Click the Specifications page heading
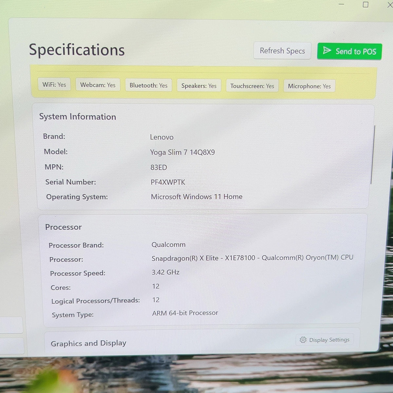This screenshot has height=393, width=393. click(77, 50)
